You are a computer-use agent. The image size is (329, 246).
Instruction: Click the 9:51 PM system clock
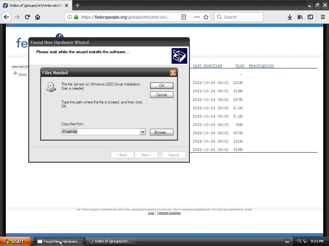point(317,241)
